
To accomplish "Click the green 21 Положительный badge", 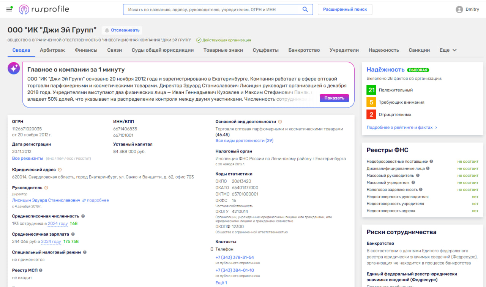I will coord(371,90).
